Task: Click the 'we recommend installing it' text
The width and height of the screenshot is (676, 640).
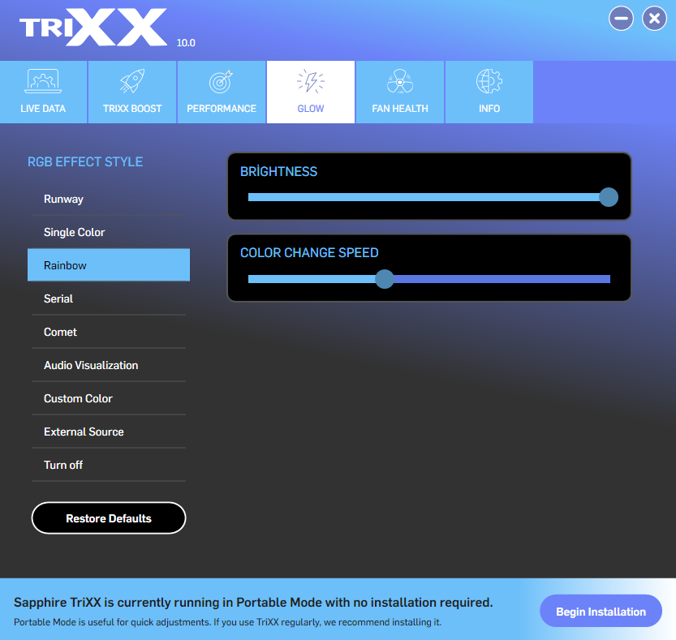Action: coord(384,622)
